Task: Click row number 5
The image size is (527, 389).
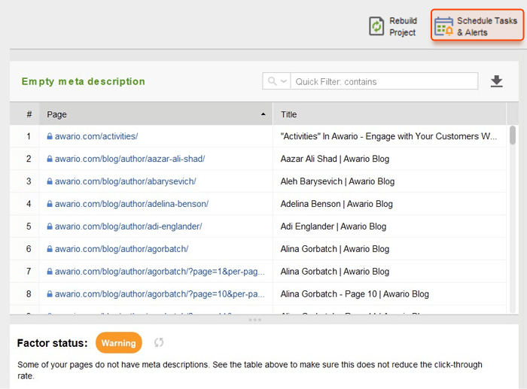Action: [29, 226]
